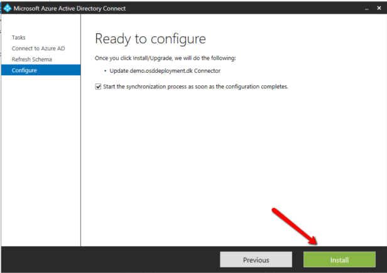Click the 'Ready to configure' heading

150,39
